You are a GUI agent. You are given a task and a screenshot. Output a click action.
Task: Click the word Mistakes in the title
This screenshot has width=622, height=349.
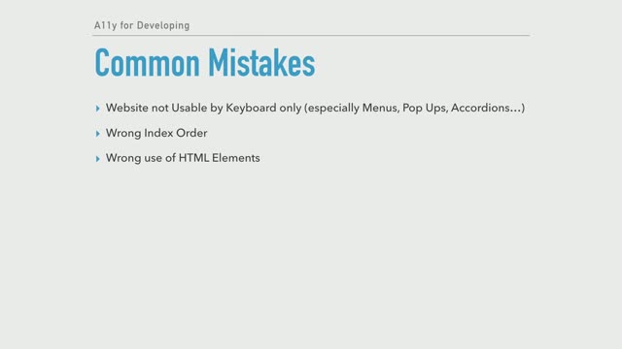261,62
